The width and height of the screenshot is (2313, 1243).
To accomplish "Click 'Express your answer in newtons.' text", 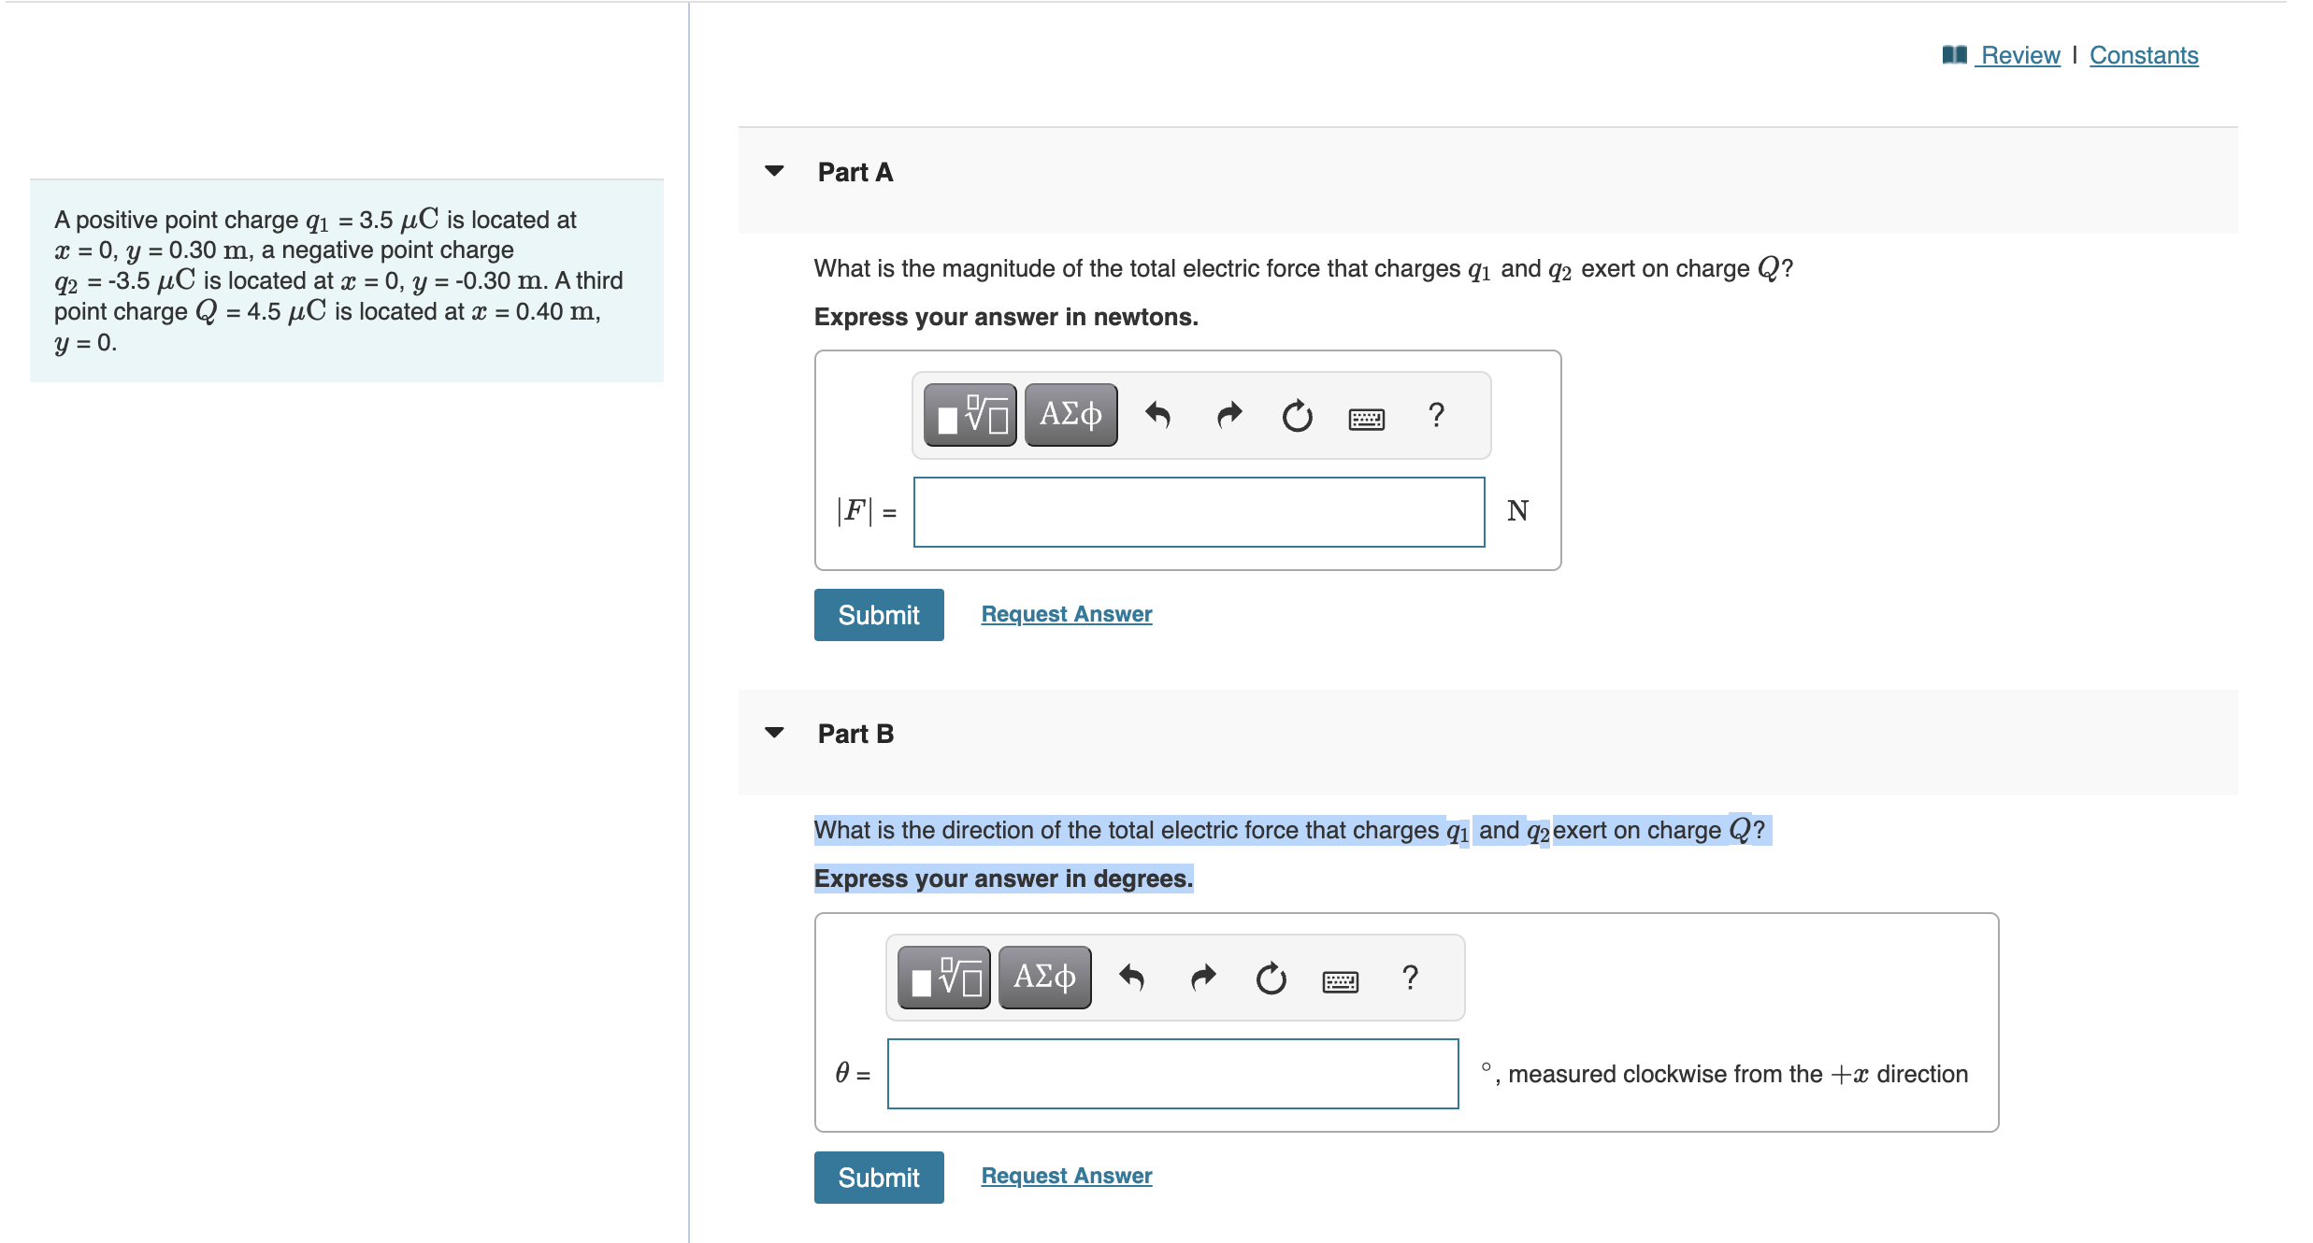I will (1006, 317).
